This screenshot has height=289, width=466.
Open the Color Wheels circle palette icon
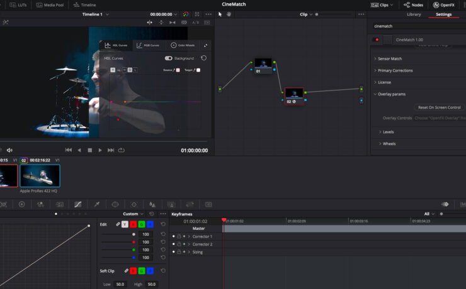pyautogui.click(x=21, y=204)
